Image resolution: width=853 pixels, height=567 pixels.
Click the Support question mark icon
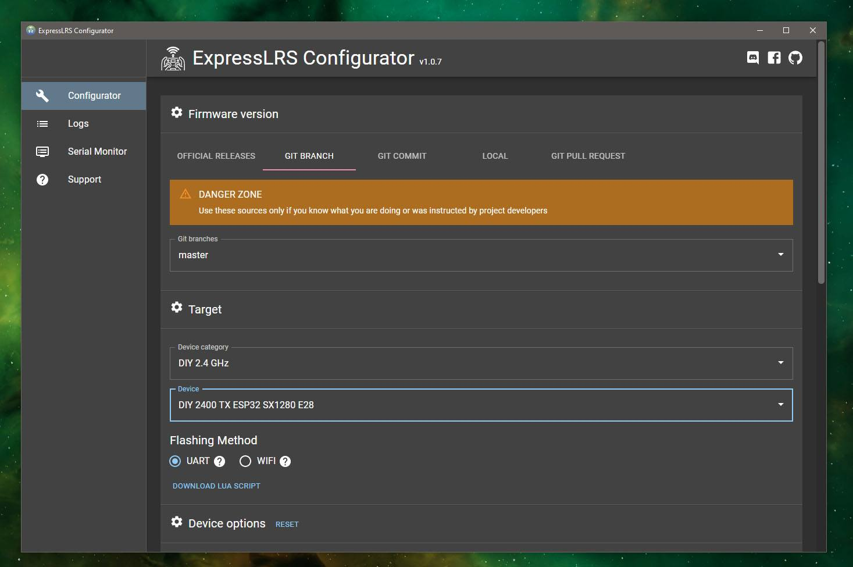[x=42, y=180]
